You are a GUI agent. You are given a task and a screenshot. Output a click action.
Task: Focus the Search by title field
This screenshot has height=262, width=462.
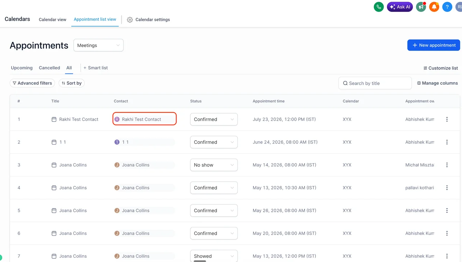[x=375, y=83]
